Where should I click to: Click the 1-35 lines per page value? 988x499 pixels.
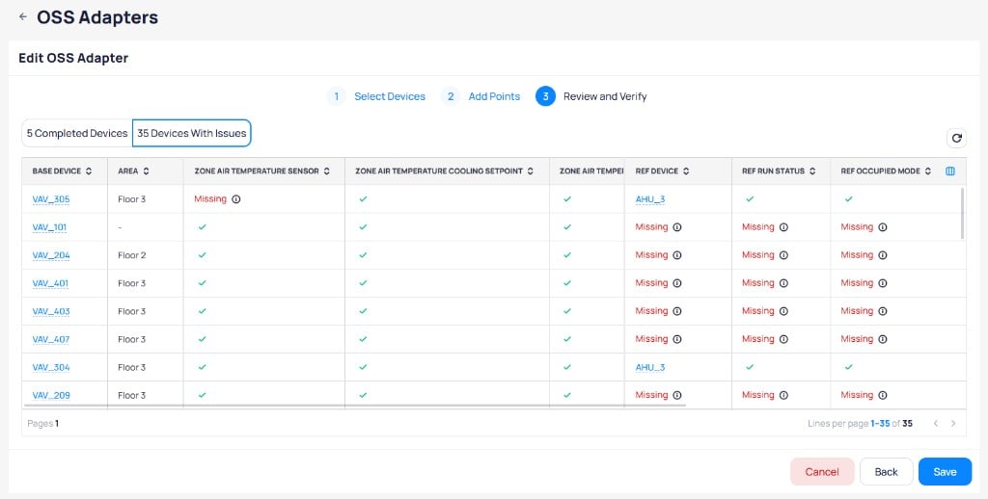tap(880, 424)
